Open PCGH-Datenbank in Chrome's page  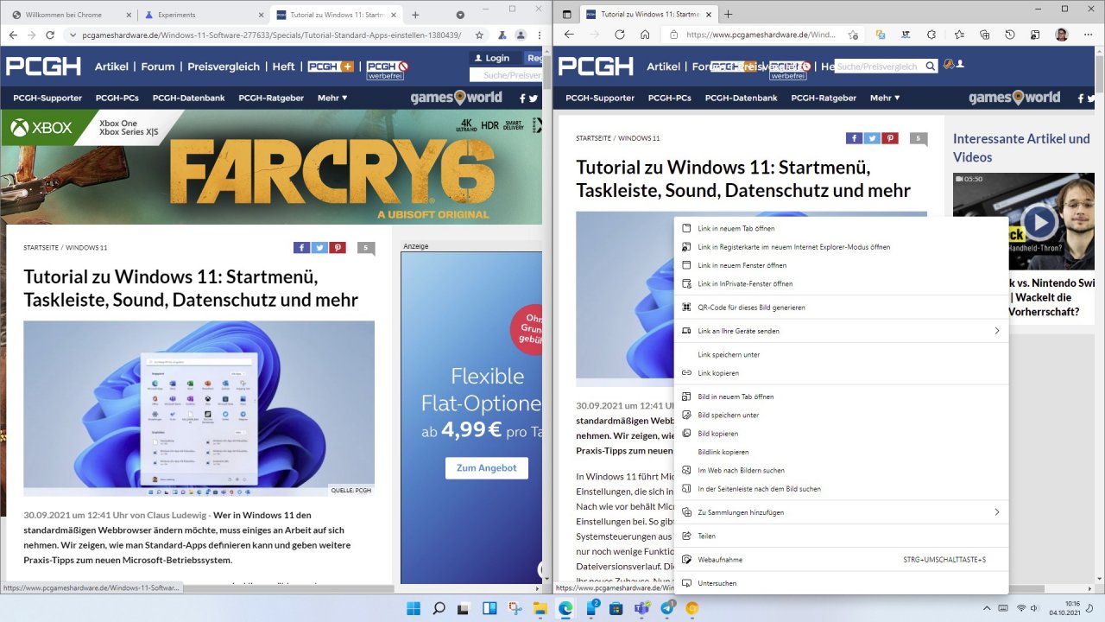[188, 98]
